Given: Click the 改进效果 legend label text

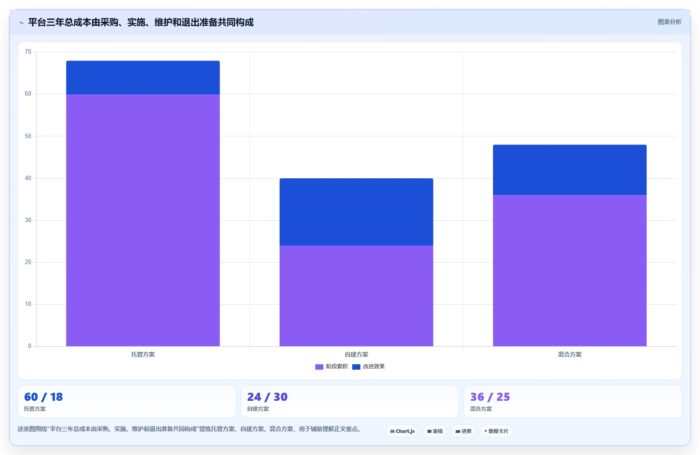Looking at the screenshot, I should click(x=374, y=367).
